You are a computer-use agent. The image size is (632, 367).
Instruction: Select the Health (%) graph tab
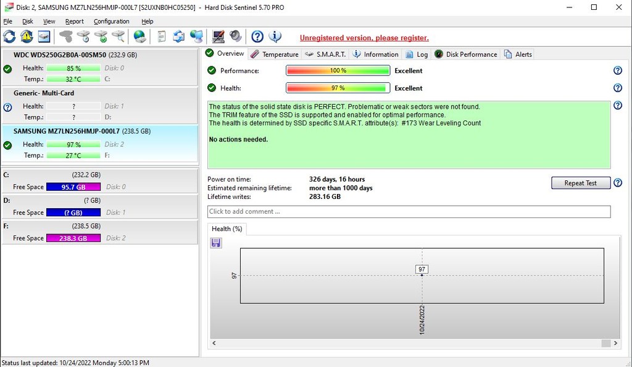coord(227,229)
